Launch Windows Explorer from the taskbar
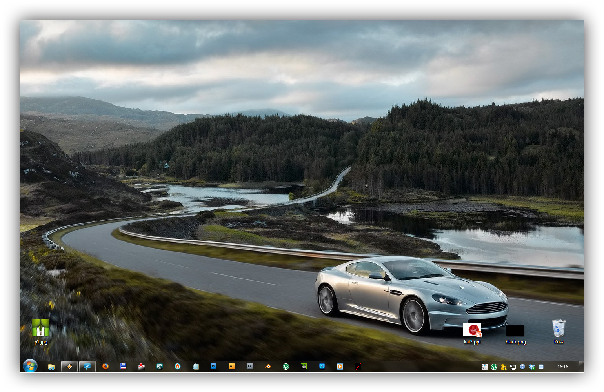The width and height of the screenshot is (604, 392). coord(51,367)
